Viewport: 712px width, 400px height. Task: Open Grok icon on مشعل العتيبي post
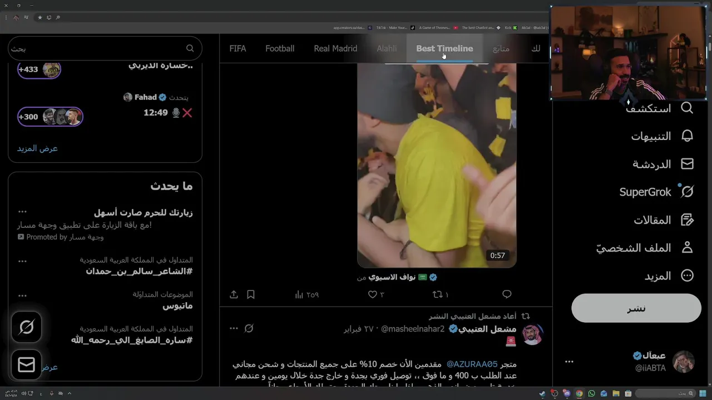point(249,328)
